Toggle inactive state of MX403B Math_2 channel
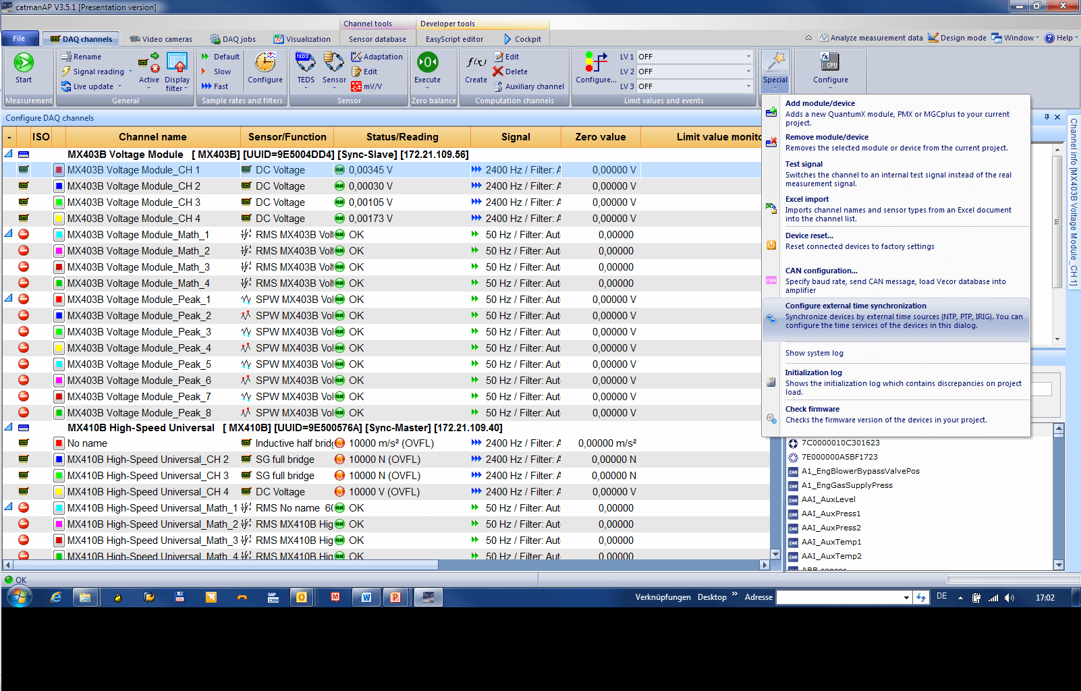 click(24, 251)
